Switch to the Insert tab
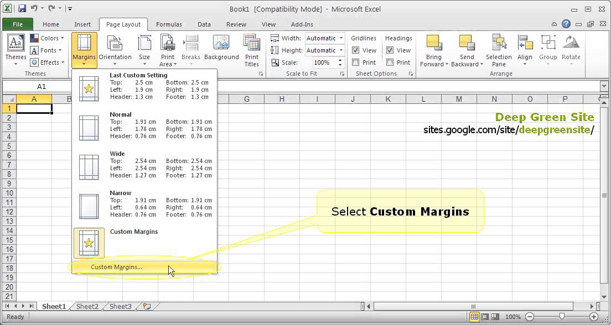The width and height of the screenshot is (611, 325). [82, 24]
